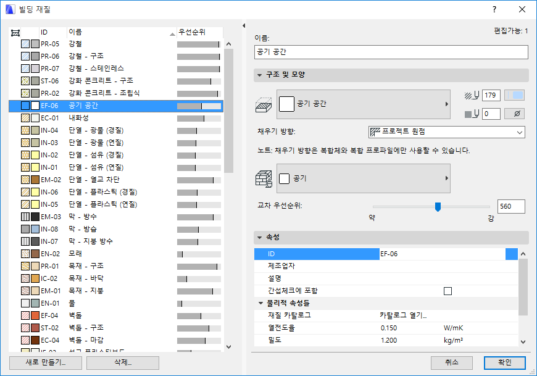Collapse the 물리적 속성들 group
This screenshot has width=537, height=376.
coord(260,303)
